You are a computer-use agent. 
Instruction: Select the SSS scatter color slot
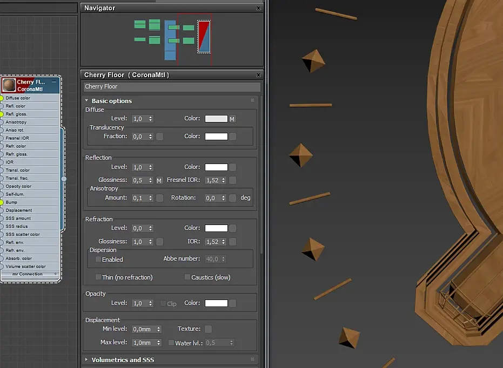(30, 234)
